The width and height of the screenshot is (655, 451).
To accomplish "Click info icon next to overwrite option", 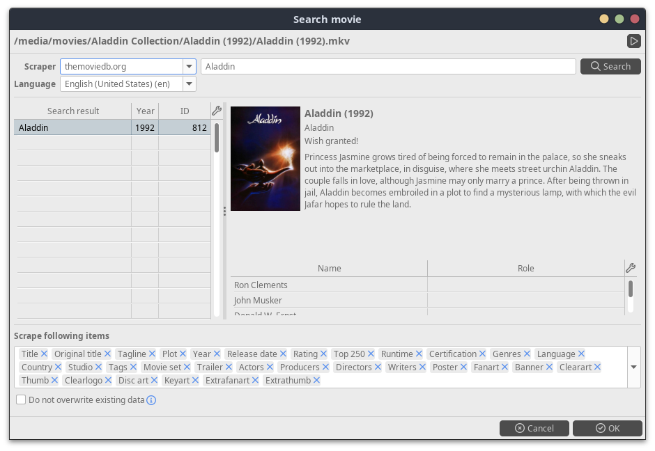I will click(151, 400).
